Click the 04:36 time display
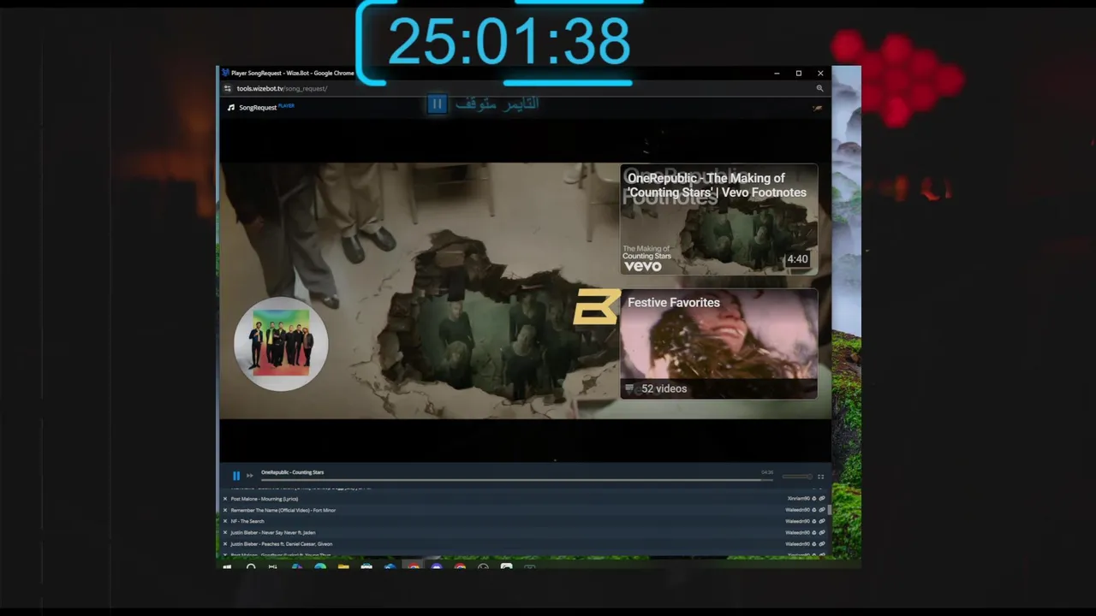1096x616 pixels. [x=767, y=472]
